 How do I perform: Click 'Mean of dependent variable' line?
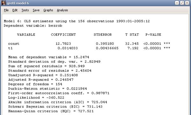pos(49,57)
